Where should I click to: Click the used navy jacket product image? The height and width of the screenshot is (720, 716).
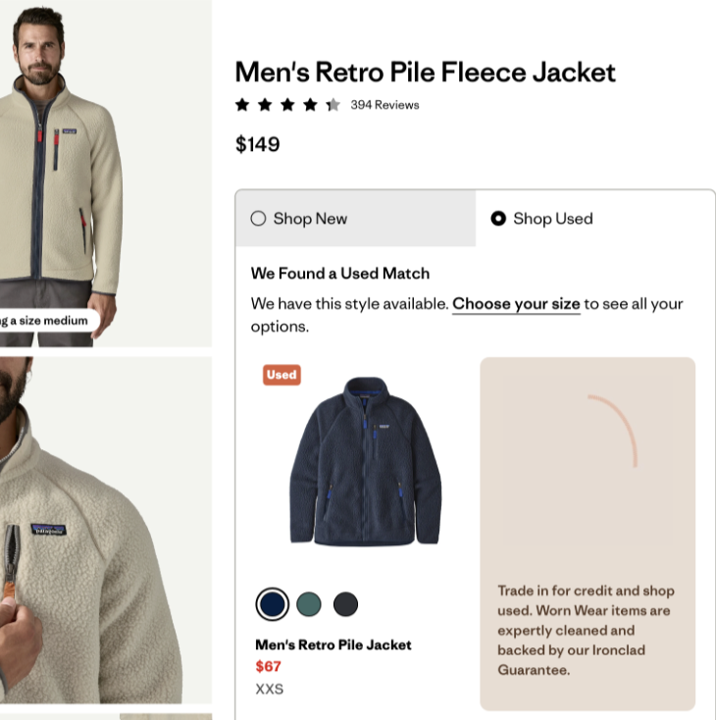click(365, 461)
